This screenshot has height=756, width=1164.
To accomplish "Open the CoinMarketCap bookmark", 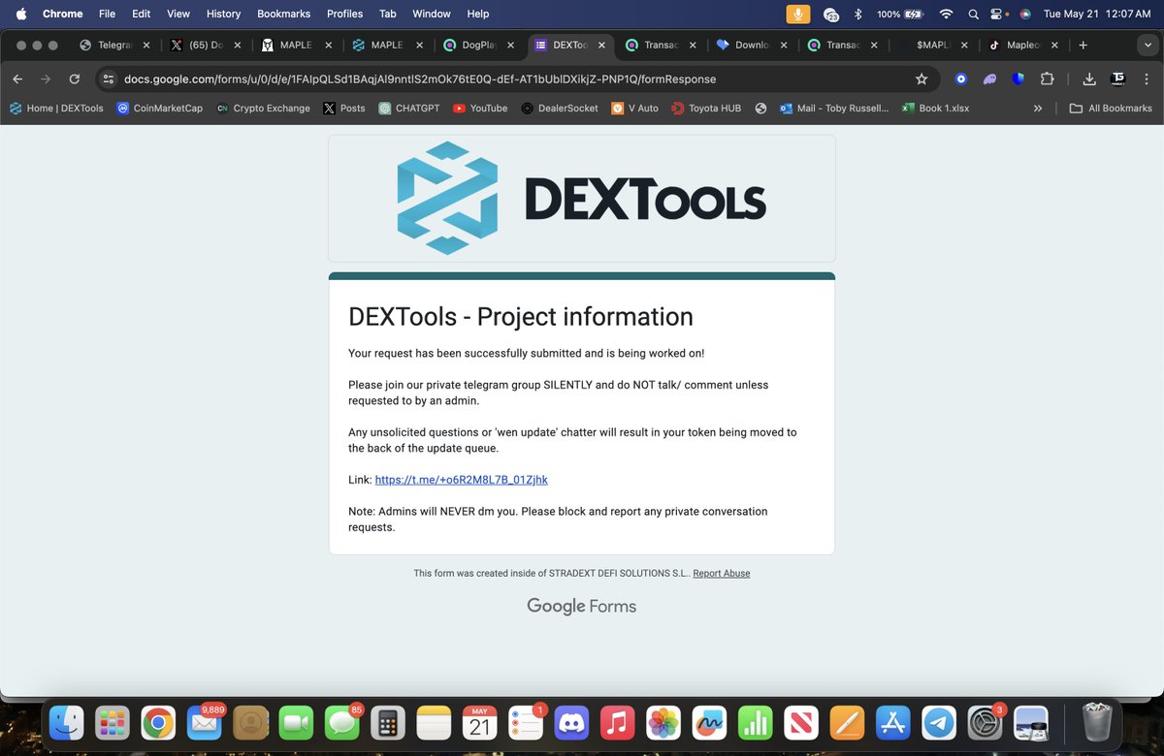I will click(160, 108).
